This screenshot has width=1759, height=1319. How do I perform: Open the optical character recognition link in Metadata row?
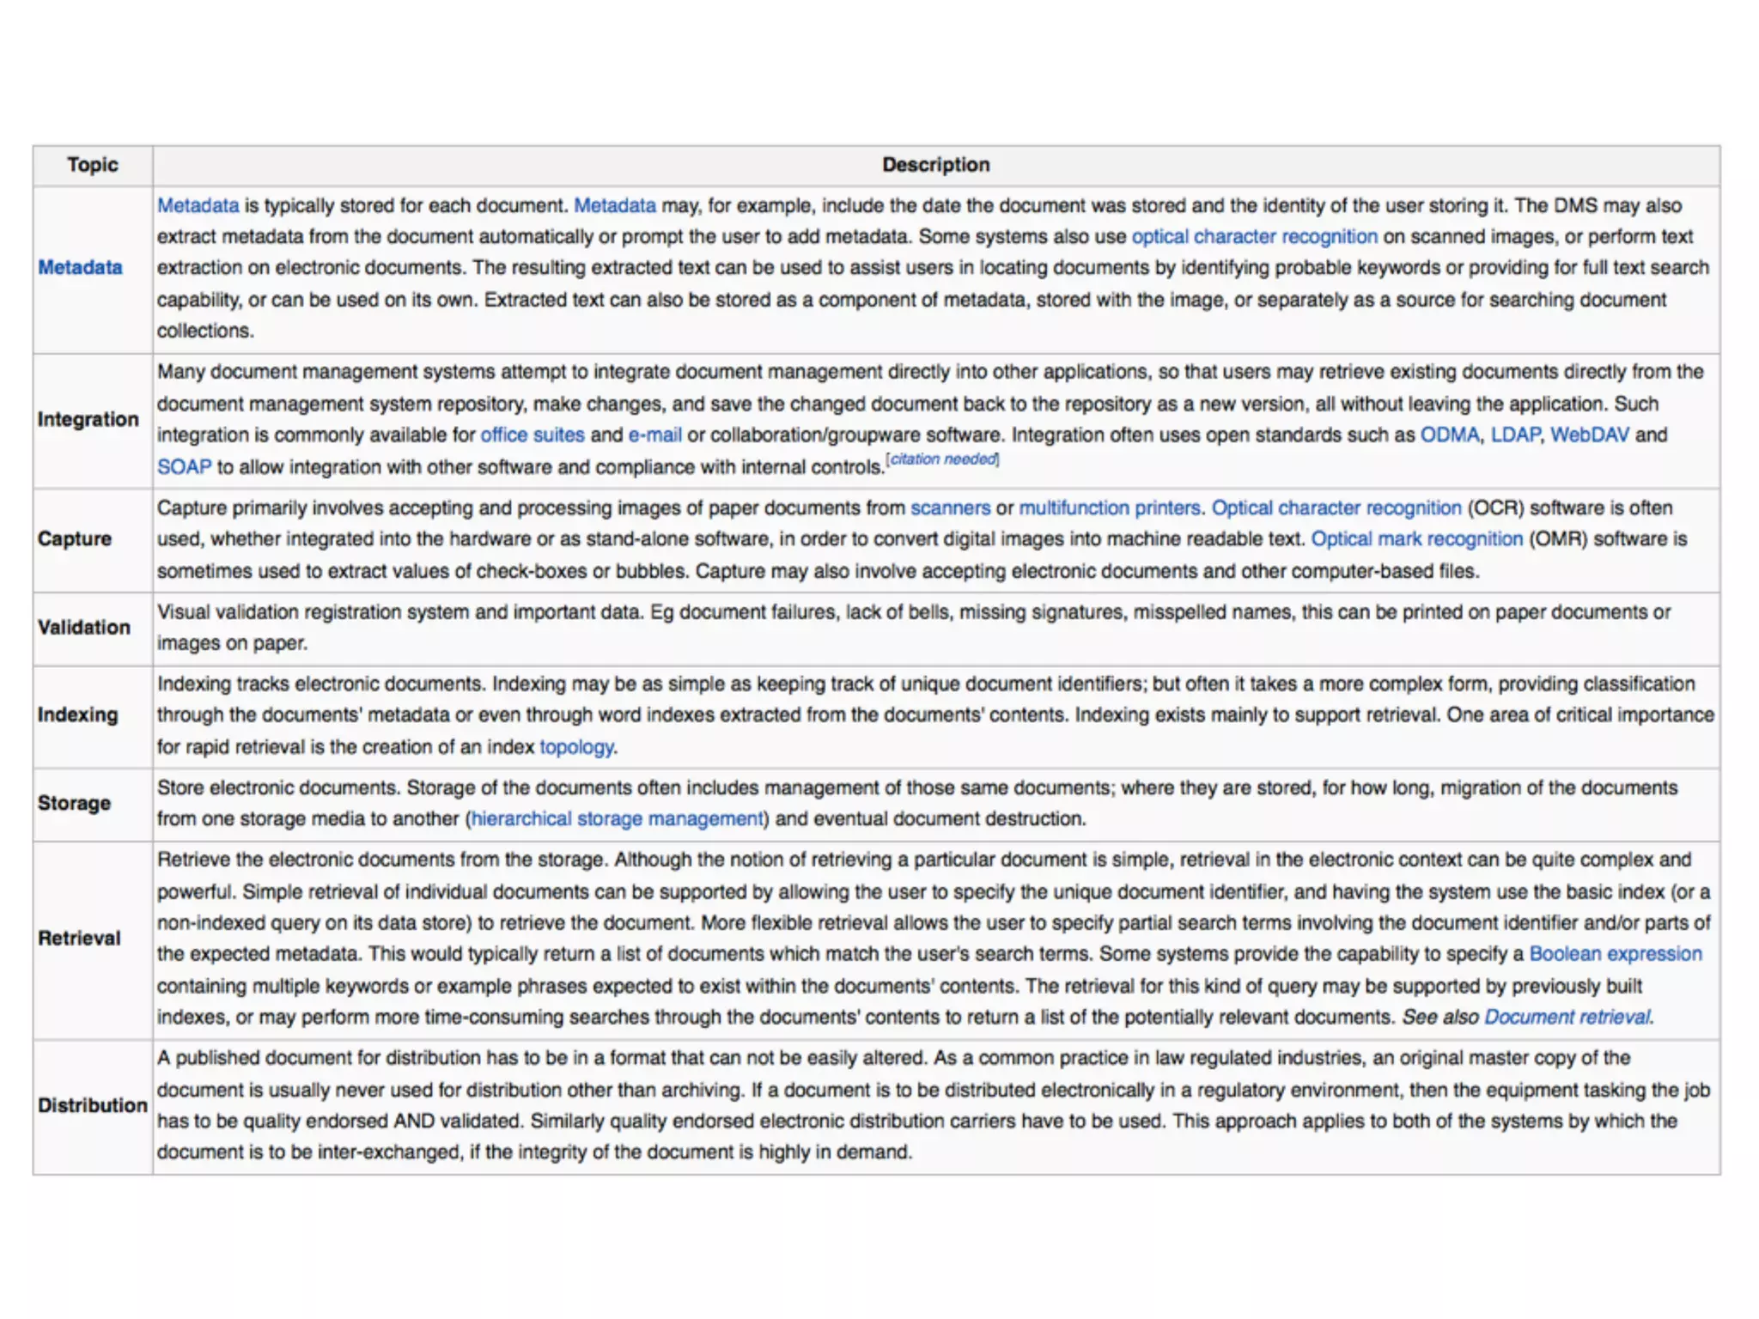coord(1253,237)
